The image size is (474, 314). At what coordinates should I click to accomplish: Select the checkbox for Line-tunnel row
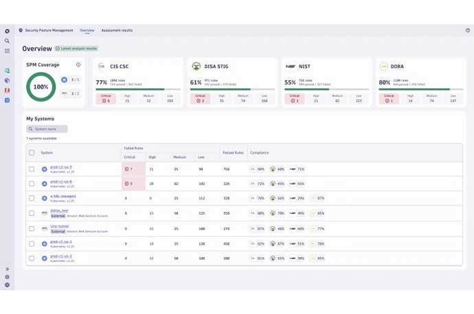tap(32, 228)
